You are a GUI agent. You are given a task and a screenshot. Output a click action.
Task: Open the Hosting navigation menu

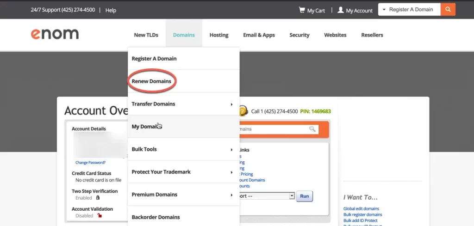point(219,35)
